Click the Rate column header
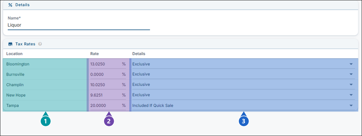 (94, 54)
